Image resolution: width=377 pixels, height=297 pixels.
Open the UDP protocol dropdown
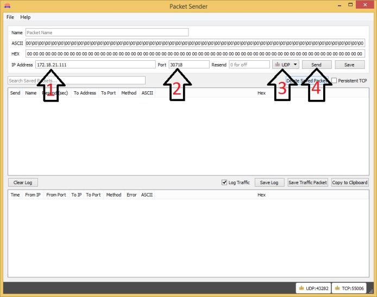click(286, 65)
